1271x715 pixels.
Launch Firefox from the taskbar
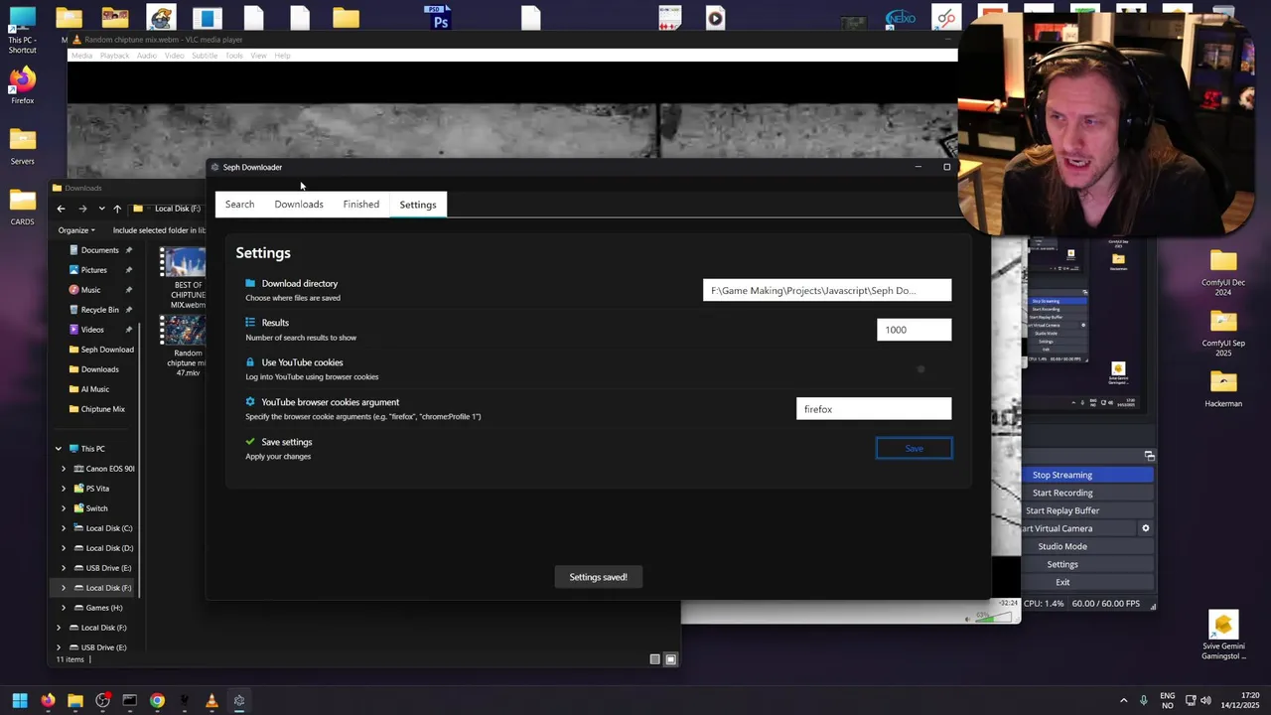(48, 700)
